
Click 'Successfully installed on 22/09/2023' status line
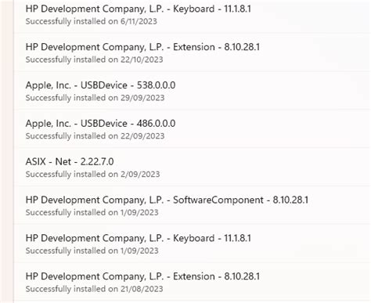95,136
